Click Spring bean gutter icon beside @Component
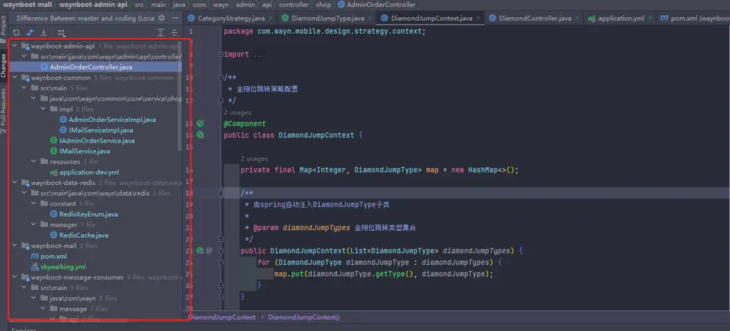The width and height of the screenshot is (730, 331). pos(199,123)
